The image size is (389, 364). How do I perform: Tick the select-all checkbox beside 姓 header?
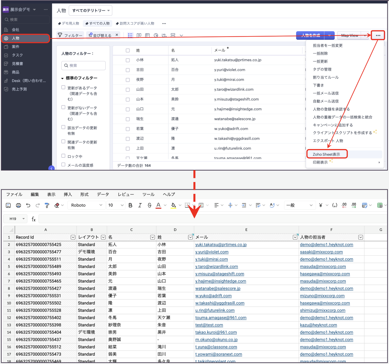128,51
